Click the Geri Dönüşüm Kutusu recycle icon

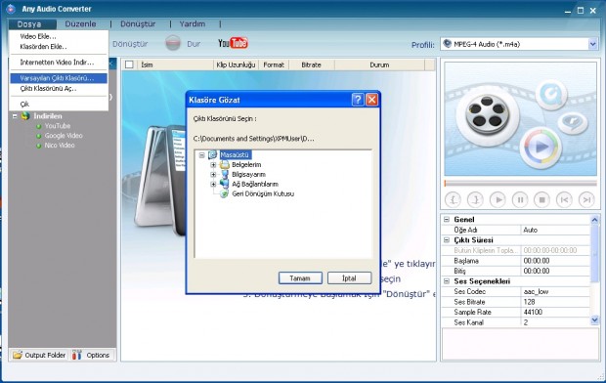tap(224, 193)
